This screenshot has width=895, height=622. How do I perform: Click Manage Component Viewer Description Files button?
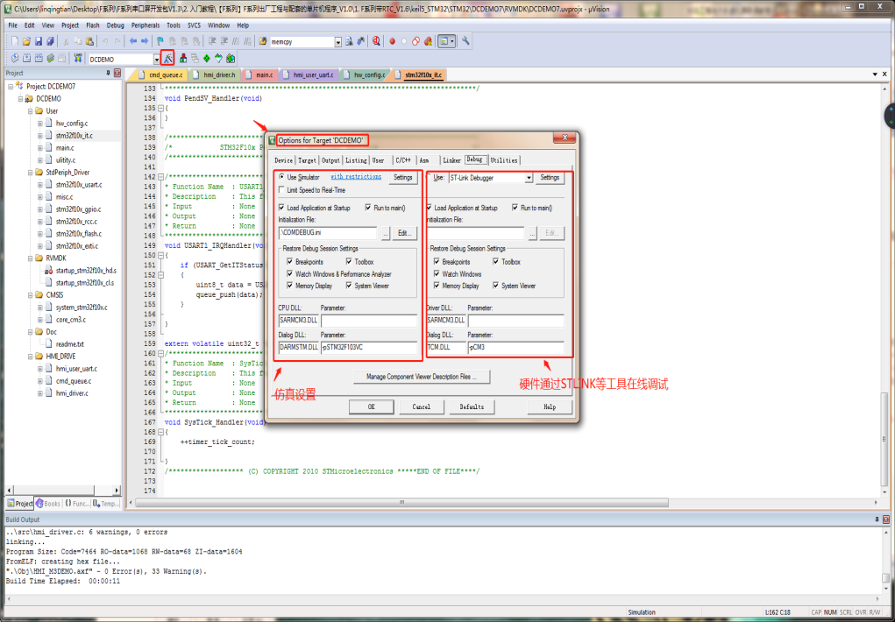pos(422,377)
